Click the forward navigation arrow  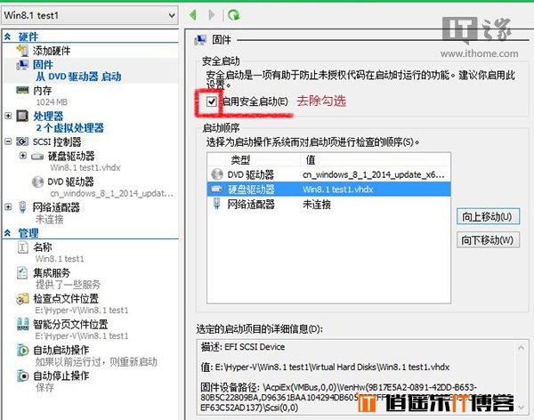[212, 15]
